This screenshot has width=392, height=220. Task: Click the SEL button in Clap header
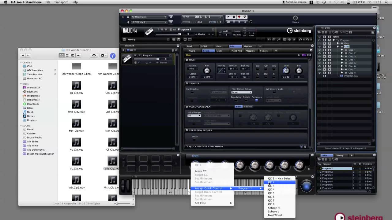[x=308, y=55]
